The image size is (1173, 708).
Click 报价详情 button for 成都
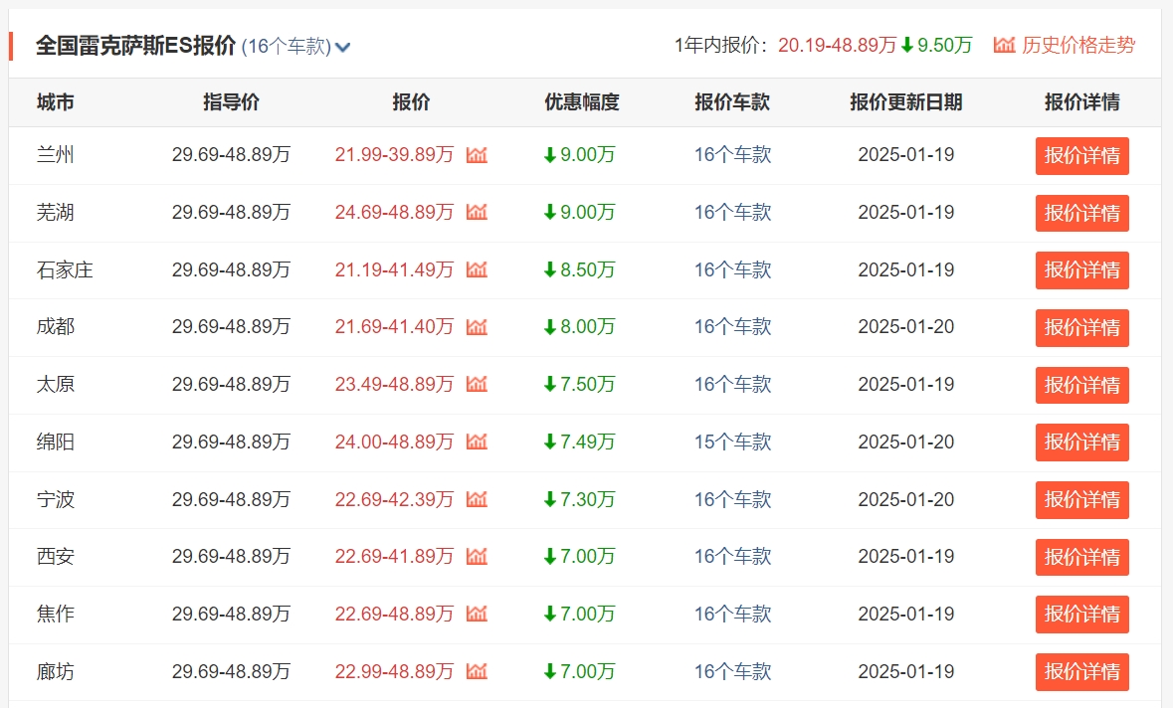pyautogui.click(x=1081, y=327)
